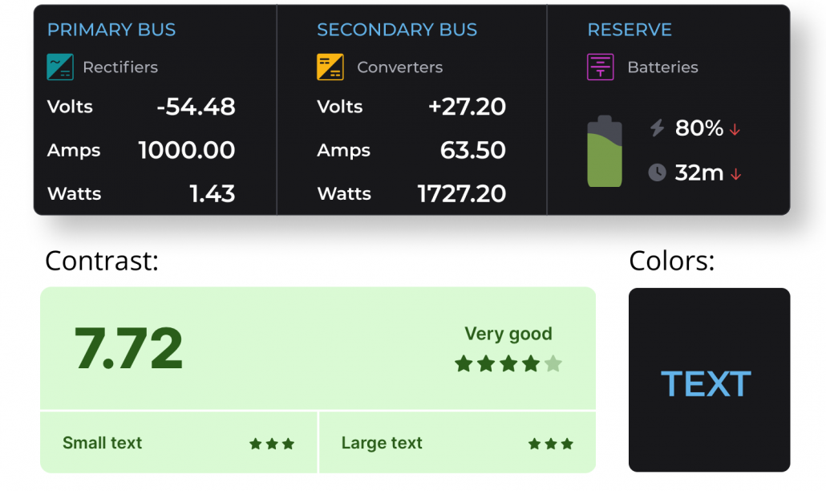Click the Small text three stars

(x=272, y=444)
